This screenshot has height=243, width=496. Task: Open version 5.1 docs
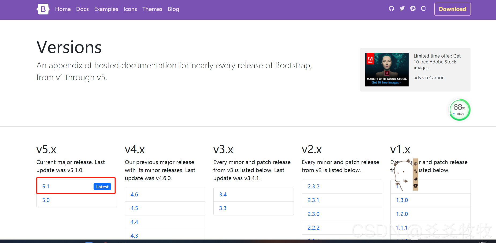pos(76,187)
